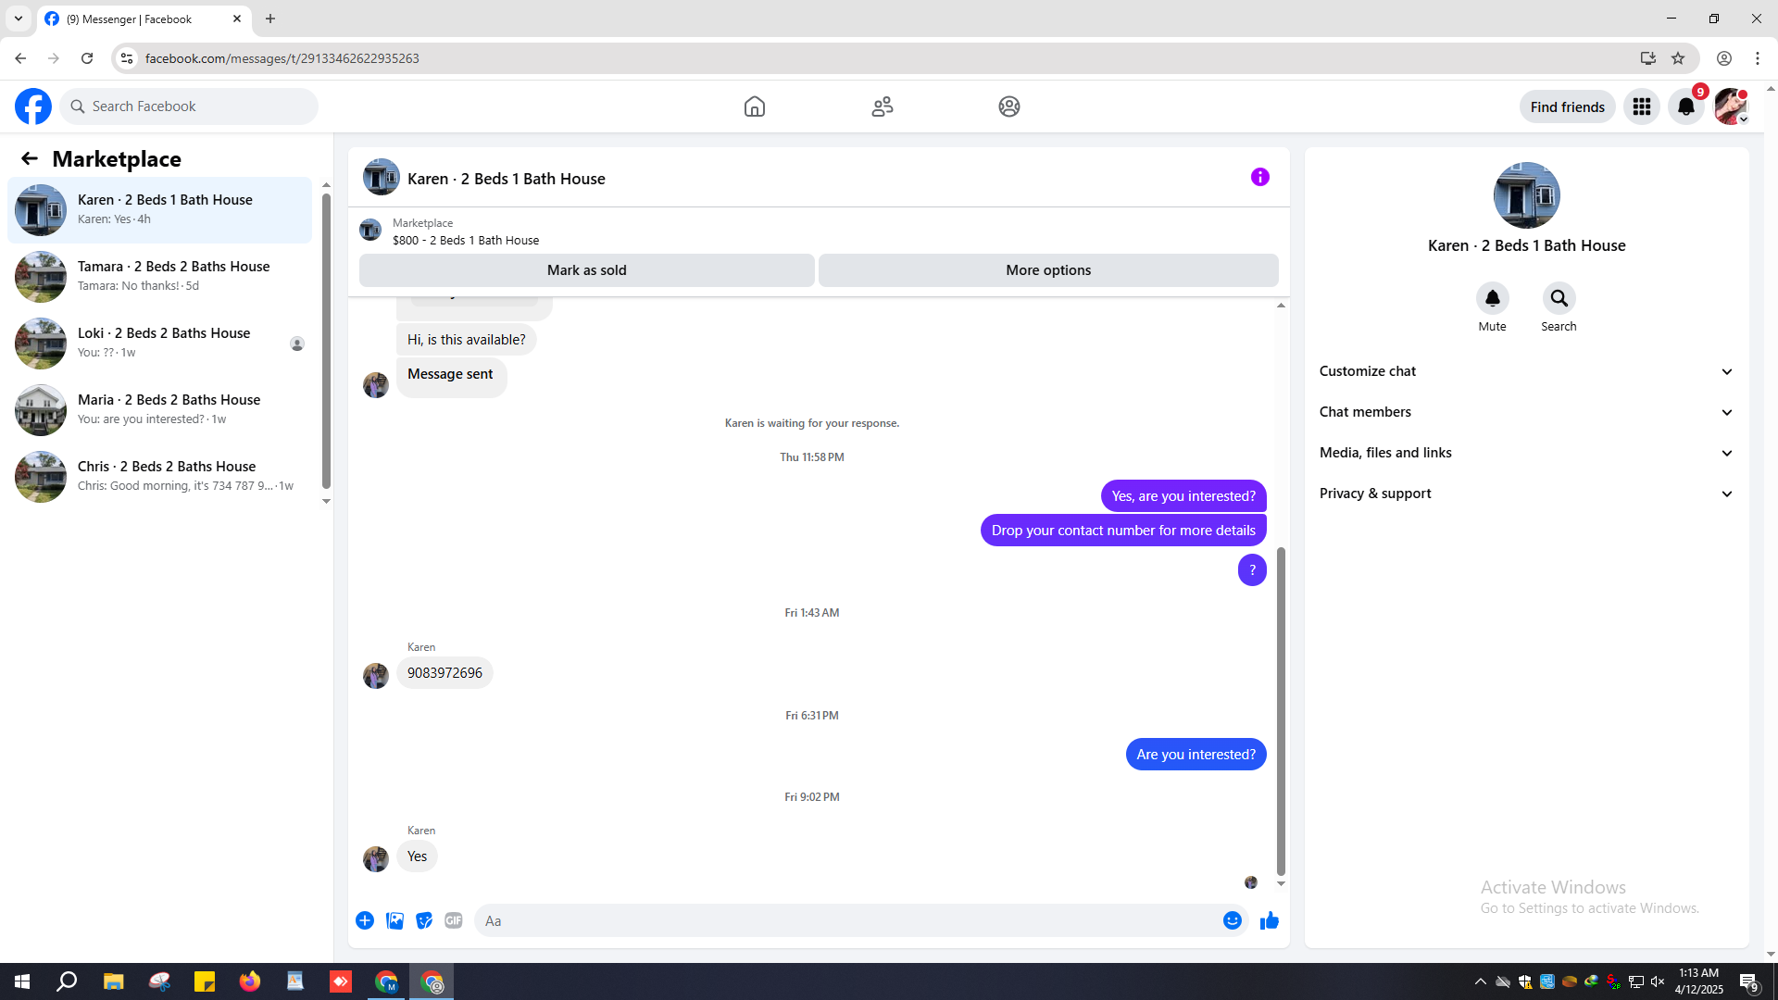Viewport: 1778px width, 1000px height.
Task: Click the conversation information icon
Action: click(1260, 177)
